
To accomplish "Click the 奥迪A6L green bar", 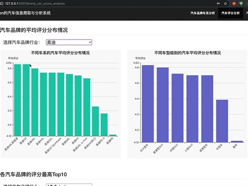I will point(35,102).
